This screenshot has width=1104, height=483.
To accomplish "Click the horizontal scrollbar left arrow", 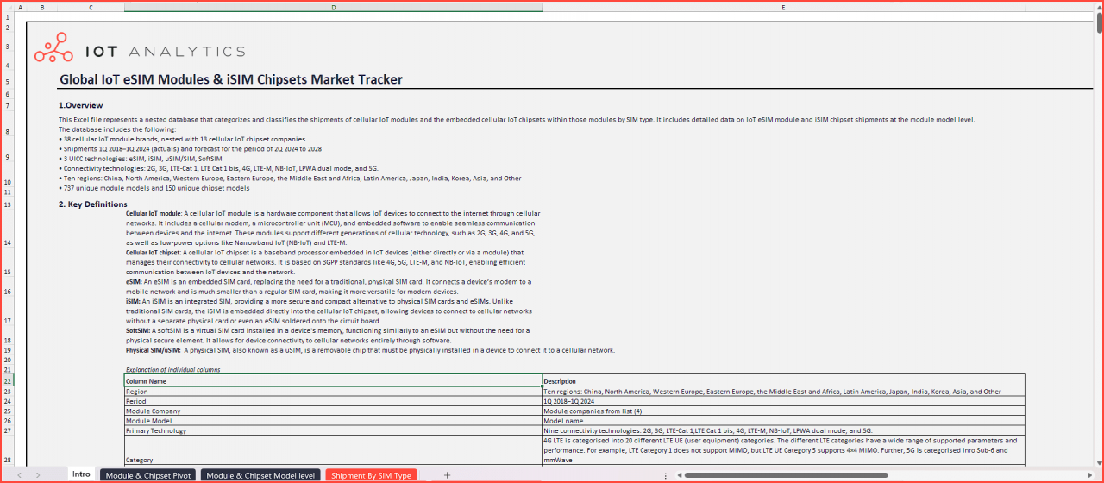I will pos(678,474).
